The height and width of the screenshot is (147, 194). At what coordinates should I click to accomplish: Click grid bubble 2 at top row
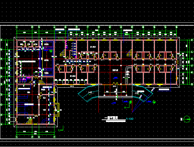[x=32, y=27]
